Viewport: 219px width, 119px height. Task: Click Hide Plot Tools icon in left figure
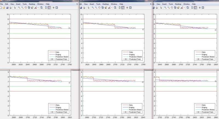tap(53, 8)
